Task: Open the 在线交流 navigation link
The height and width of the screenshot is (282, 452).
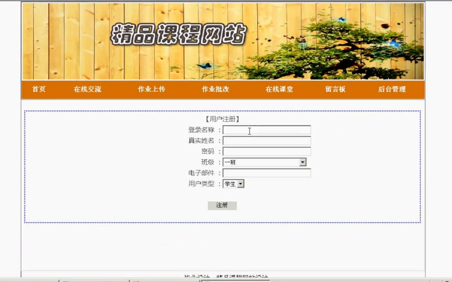Action: 87,89
